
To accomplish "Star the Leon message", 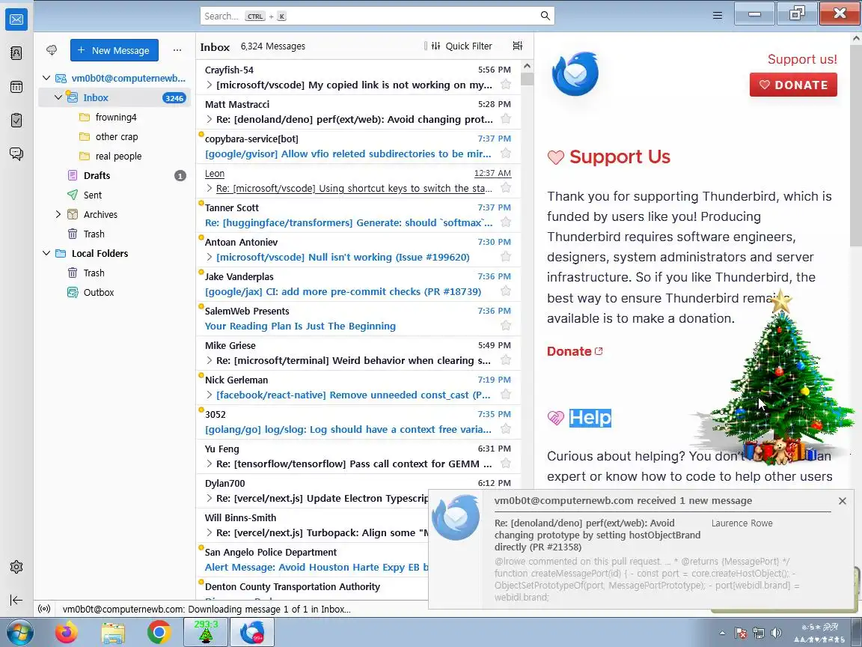I will pyautogui.click(x=506, y=188).
